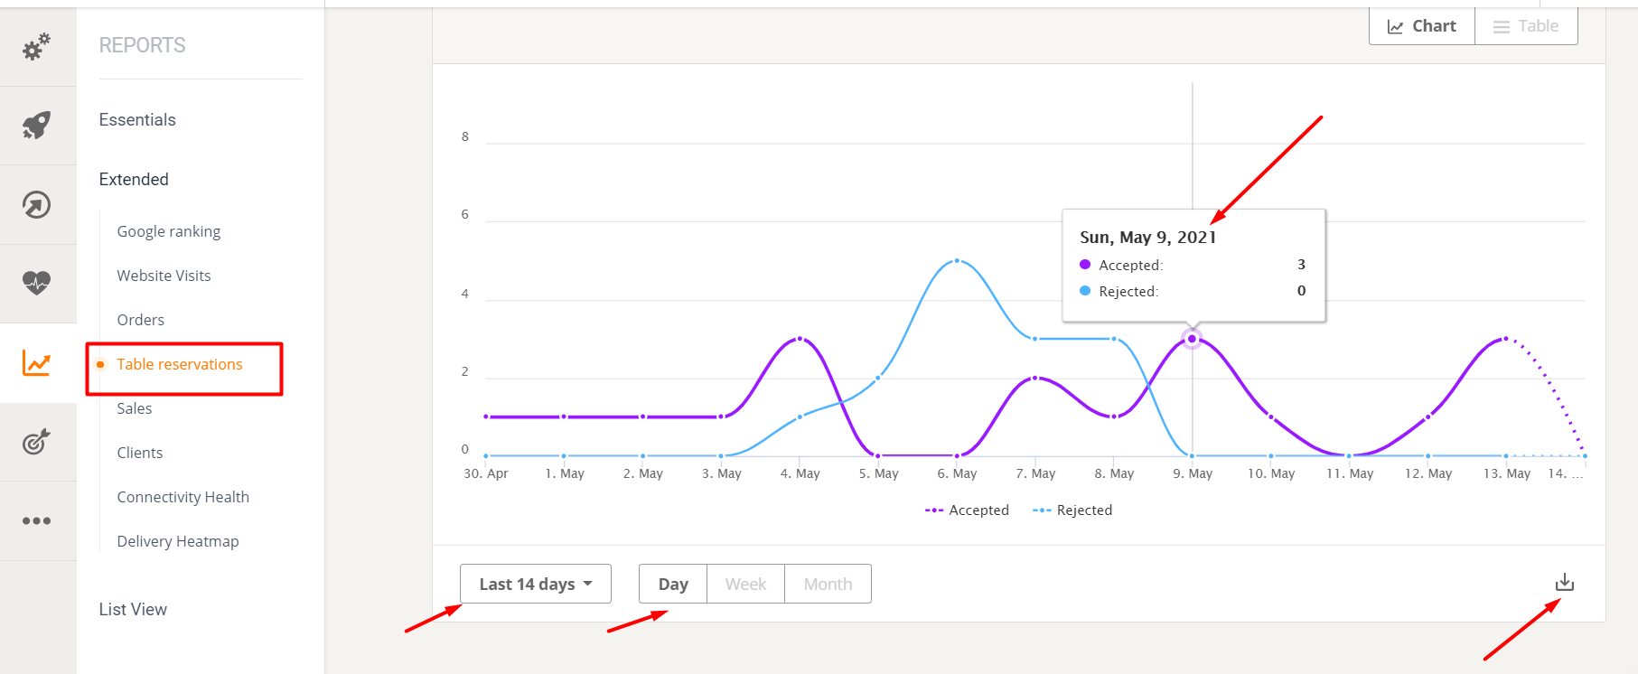
Task: Toggle the Rejected series in legend
Action: tap(1073, 510)
